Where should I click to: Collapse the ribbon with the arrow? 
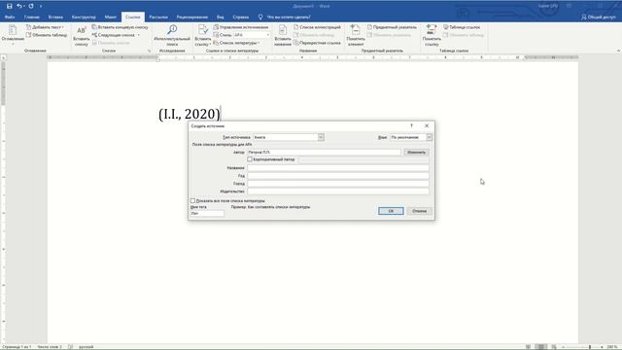tap(618, 51)
